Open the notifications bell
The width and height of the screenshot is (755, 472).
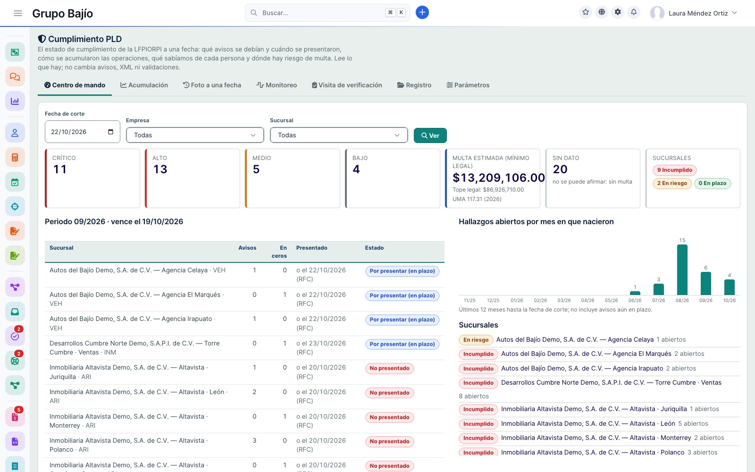click(x=634, y=12)
